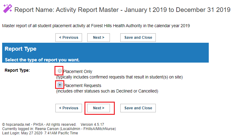Viewport: 236px width, 138px height.
Task: Click 'Select the type of report' subtitle
Action: pos(42,60)
